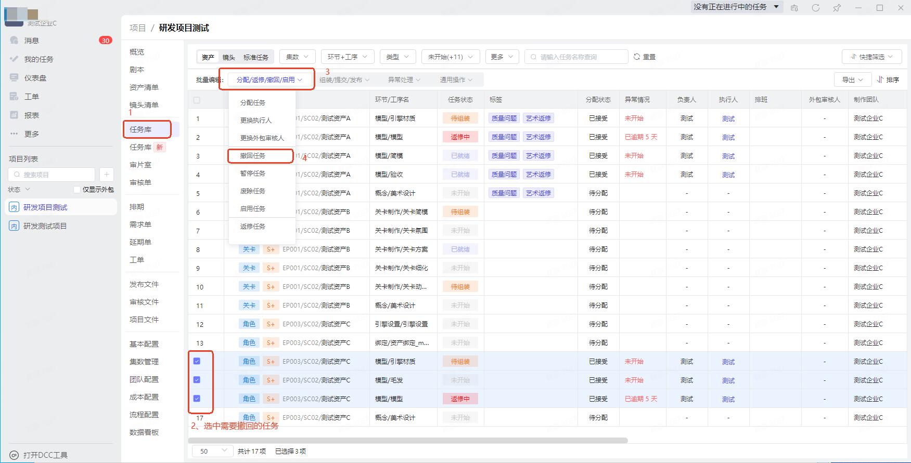Uncheck the row with 模型/毛发 task
Image resolution: width=911 pixels, height=463 pixels.
(x=197, y=380)
